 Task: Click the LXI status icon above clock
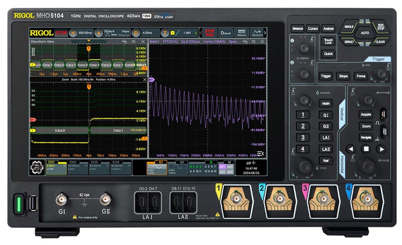pos(248,163)
